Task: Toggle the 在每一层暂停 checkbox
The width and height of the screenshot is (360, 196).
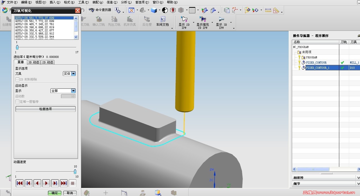Action: point(17,102)
